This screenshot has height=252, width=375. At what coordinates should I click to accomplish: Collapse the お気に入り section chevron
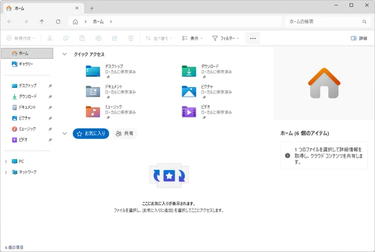(65, 133)
